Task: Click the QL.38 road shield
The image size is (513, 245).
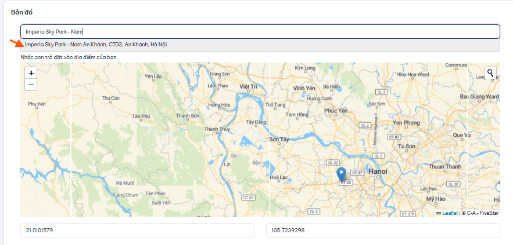Action: (453, 184)
